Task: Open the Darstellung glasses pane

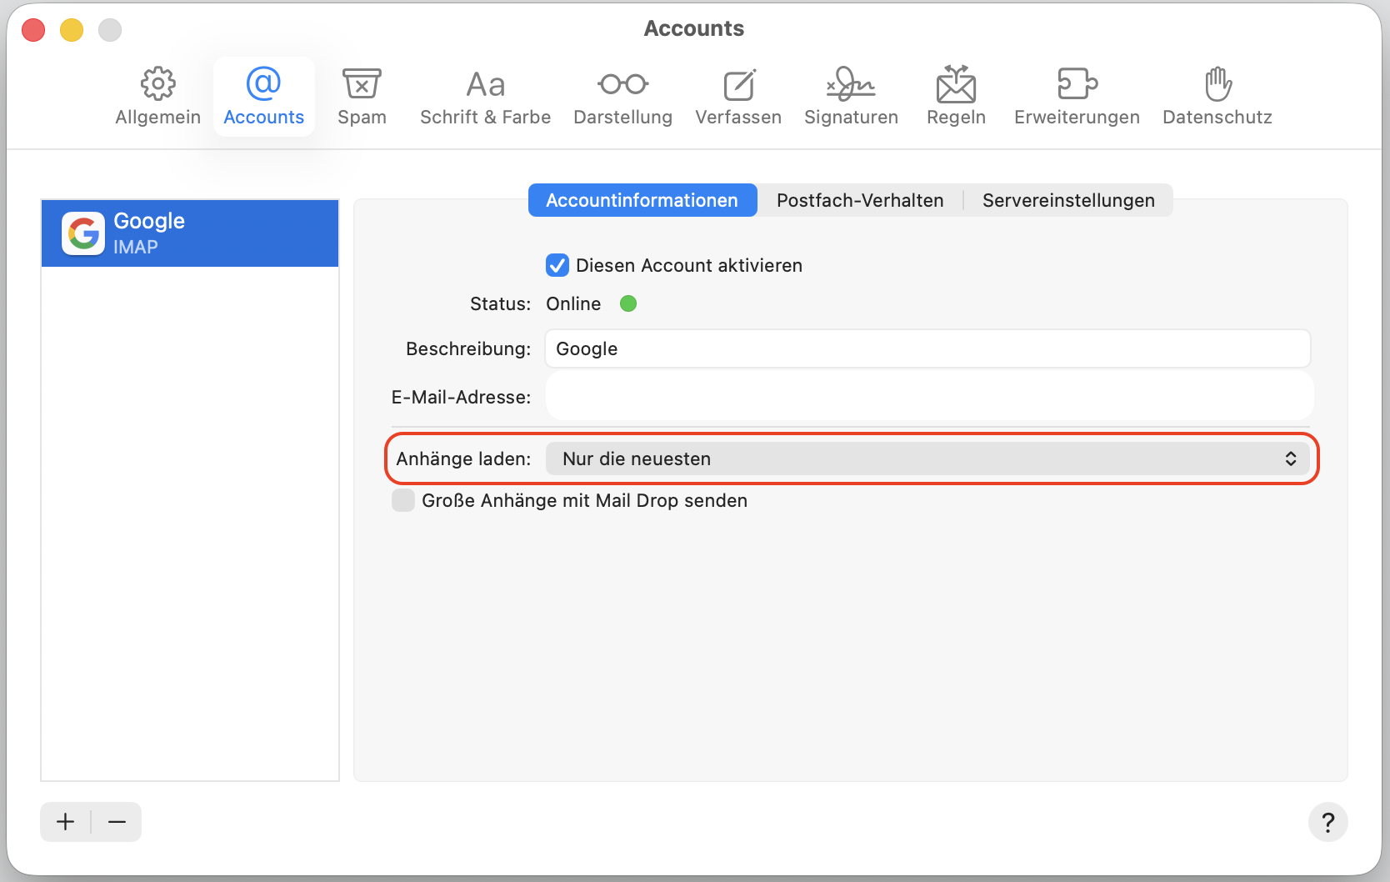Action: point(622,97)
